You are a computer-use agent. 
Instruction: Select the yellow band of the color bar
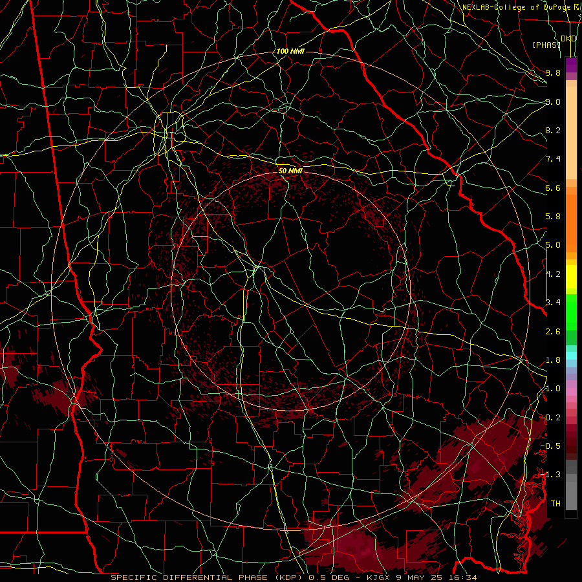pyautogui.click(x=571, y=277)
